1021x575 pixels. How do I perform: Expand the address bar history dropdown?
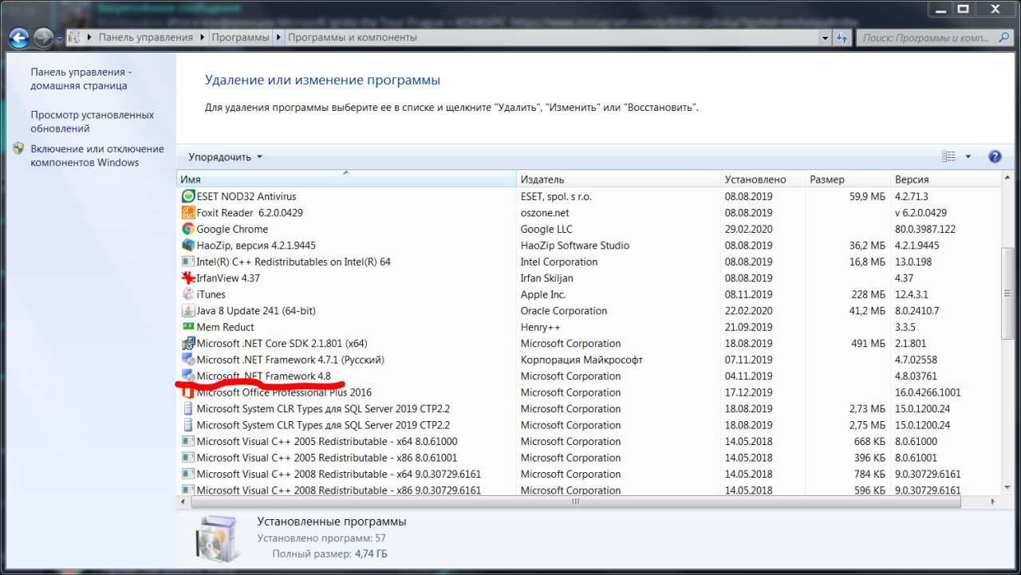[x=826, y=37]
